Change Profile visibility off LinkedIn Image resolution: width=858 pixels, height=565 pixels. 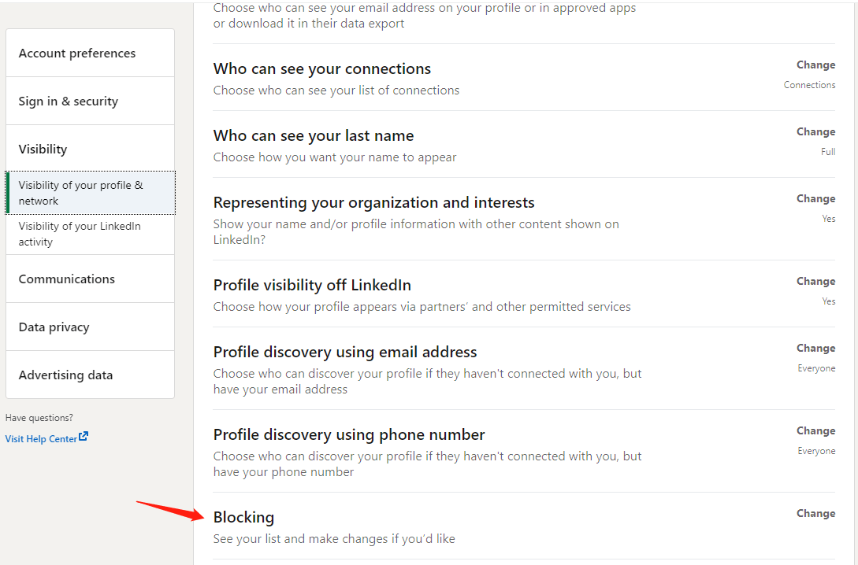pos(815,281)
